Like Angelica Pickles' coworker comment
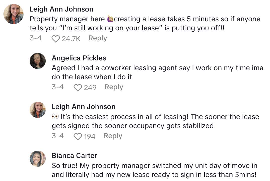This screenshot has width=270, height=181. tap(78, 87)
